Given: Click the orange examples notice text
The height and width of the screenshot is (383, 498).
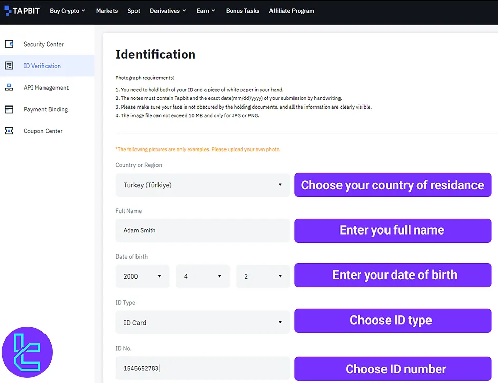Looking at the screenshot, I should (198, 149).
